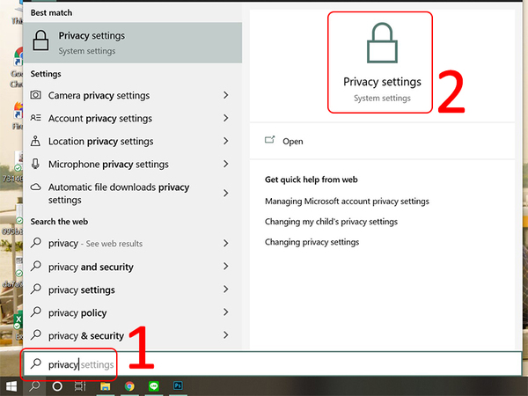Screen dimensions: 528x396
Task: Click the lock icon beside Best match
Action: click(40, 40)
